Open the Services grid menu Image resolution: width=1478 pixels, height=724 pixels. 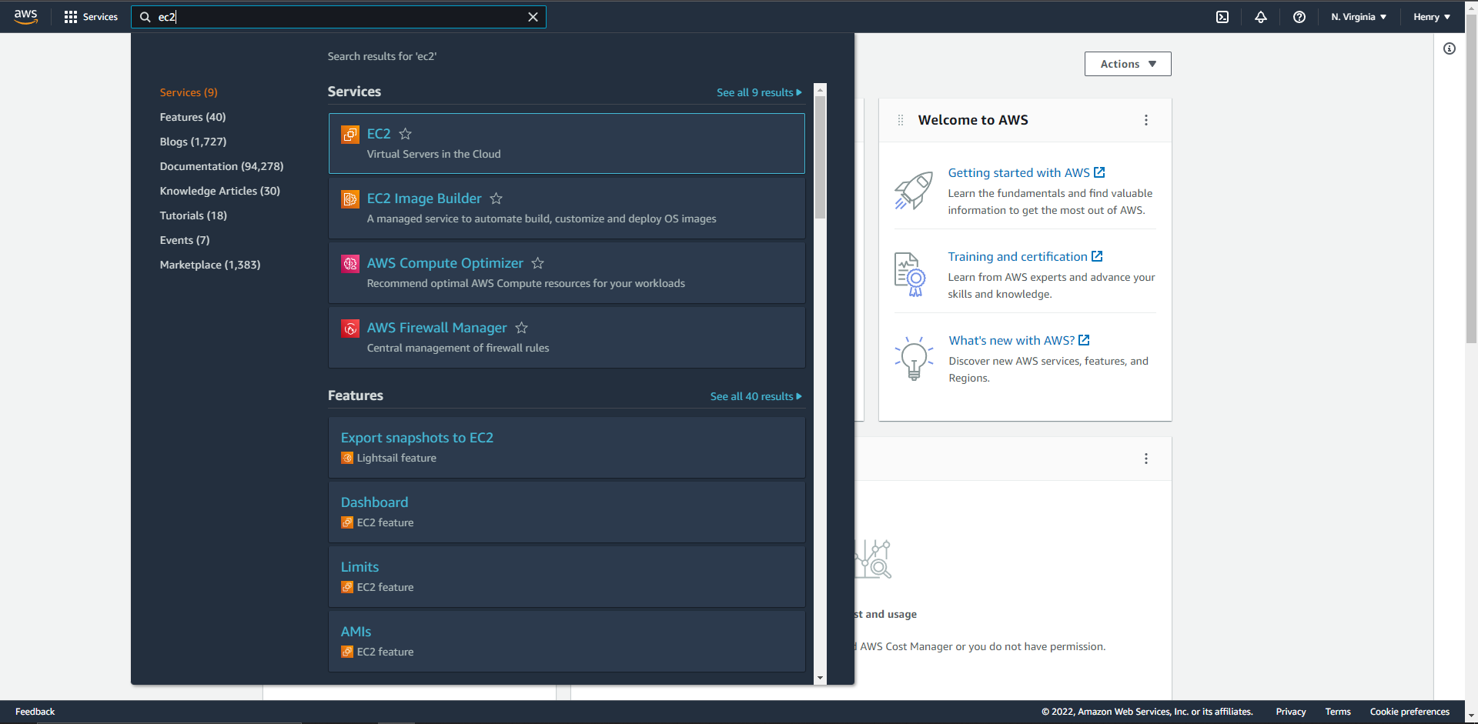[x=90, y=16]
